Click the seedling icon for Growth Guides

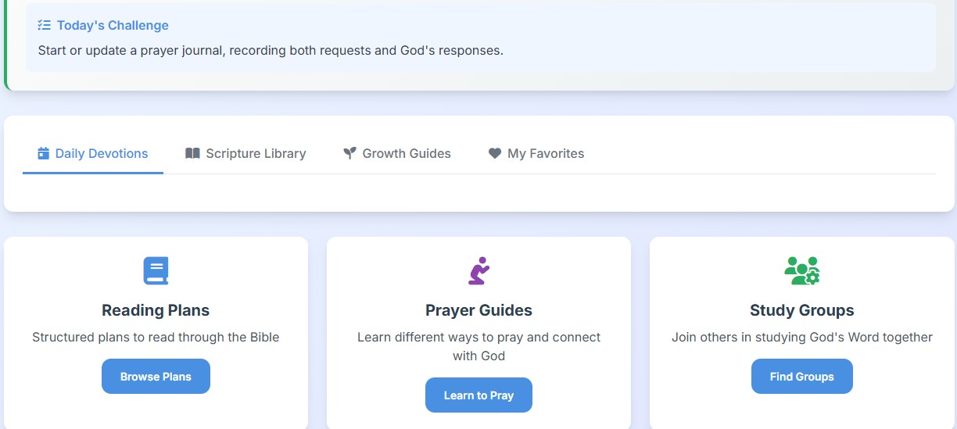(349, 153)
